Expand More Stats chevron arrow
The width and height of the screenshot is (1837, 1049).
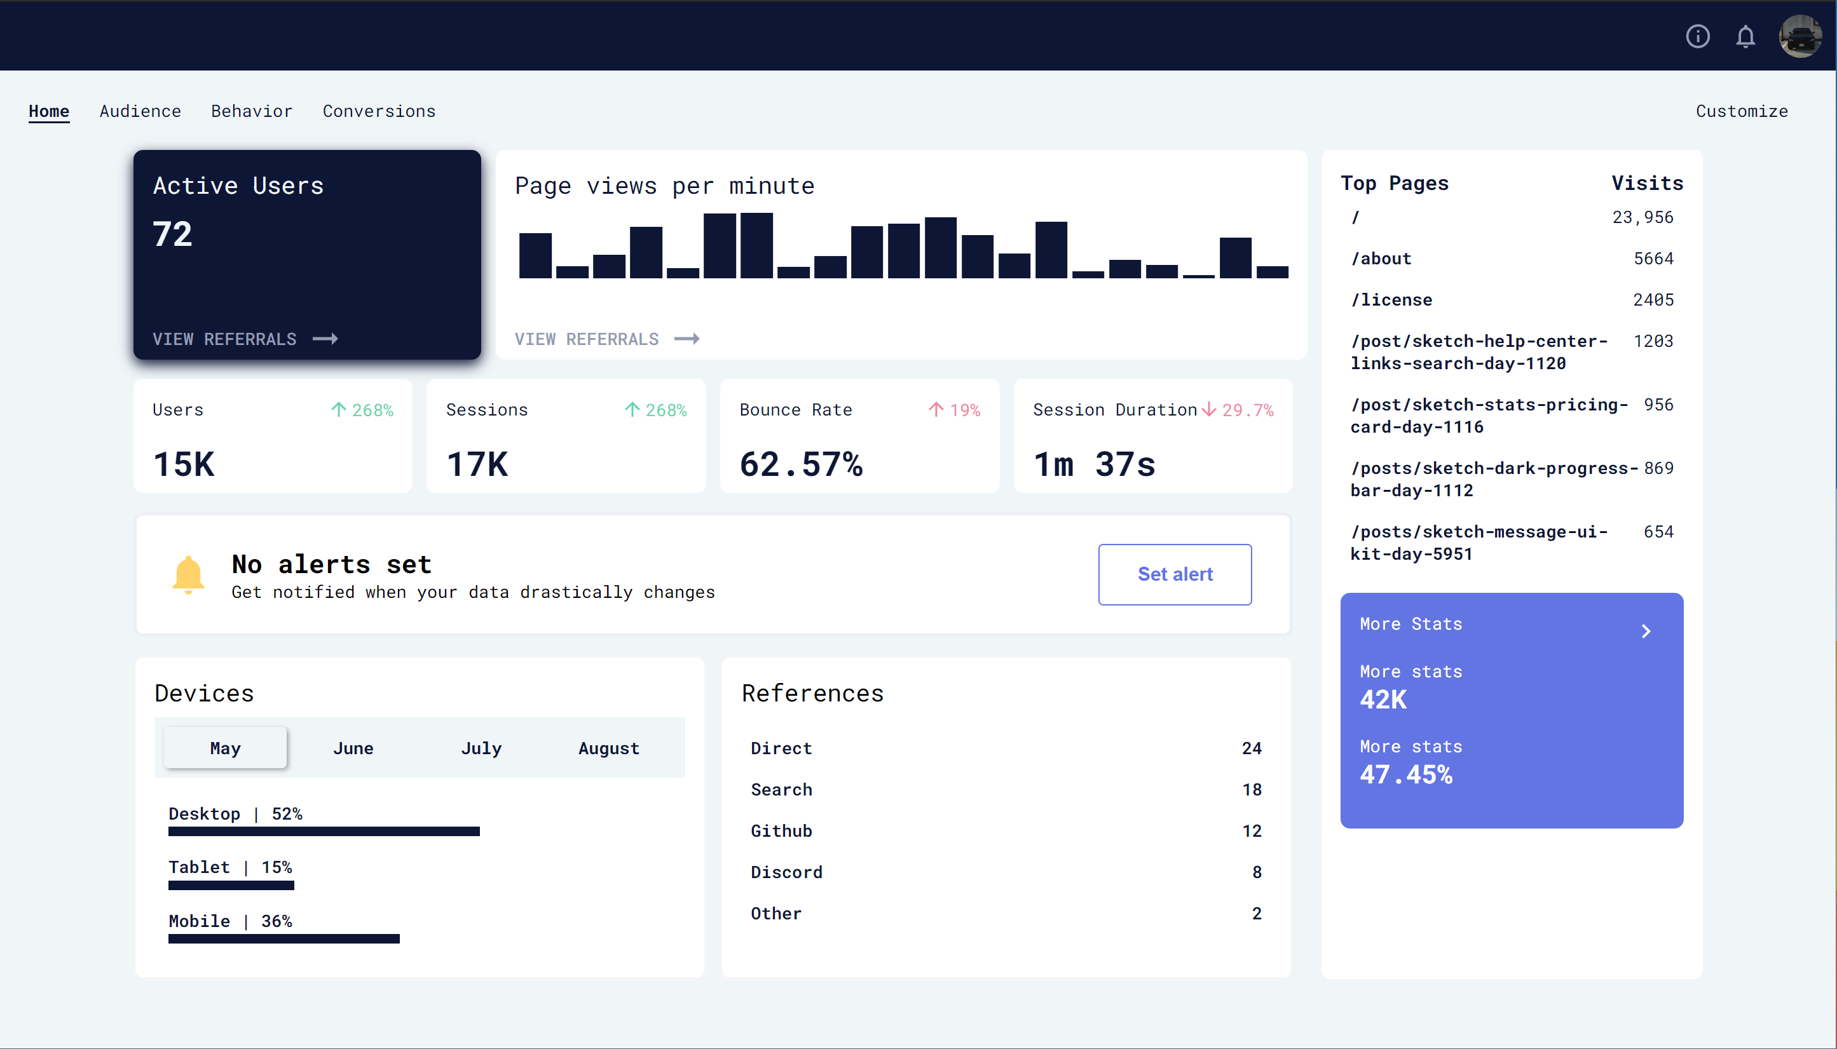(1646, 631)
